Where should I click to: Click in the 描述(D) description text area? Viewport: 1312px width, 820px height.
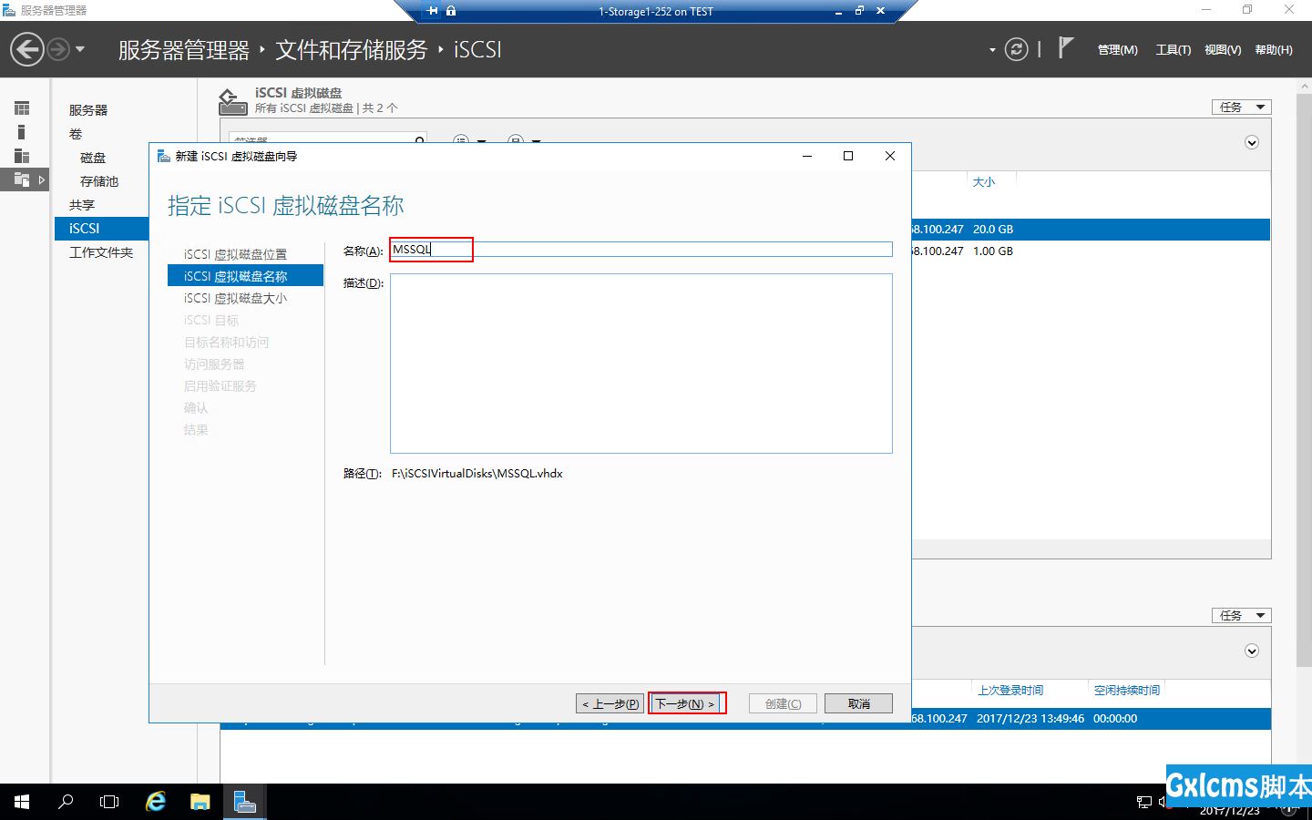coord(641,364)
